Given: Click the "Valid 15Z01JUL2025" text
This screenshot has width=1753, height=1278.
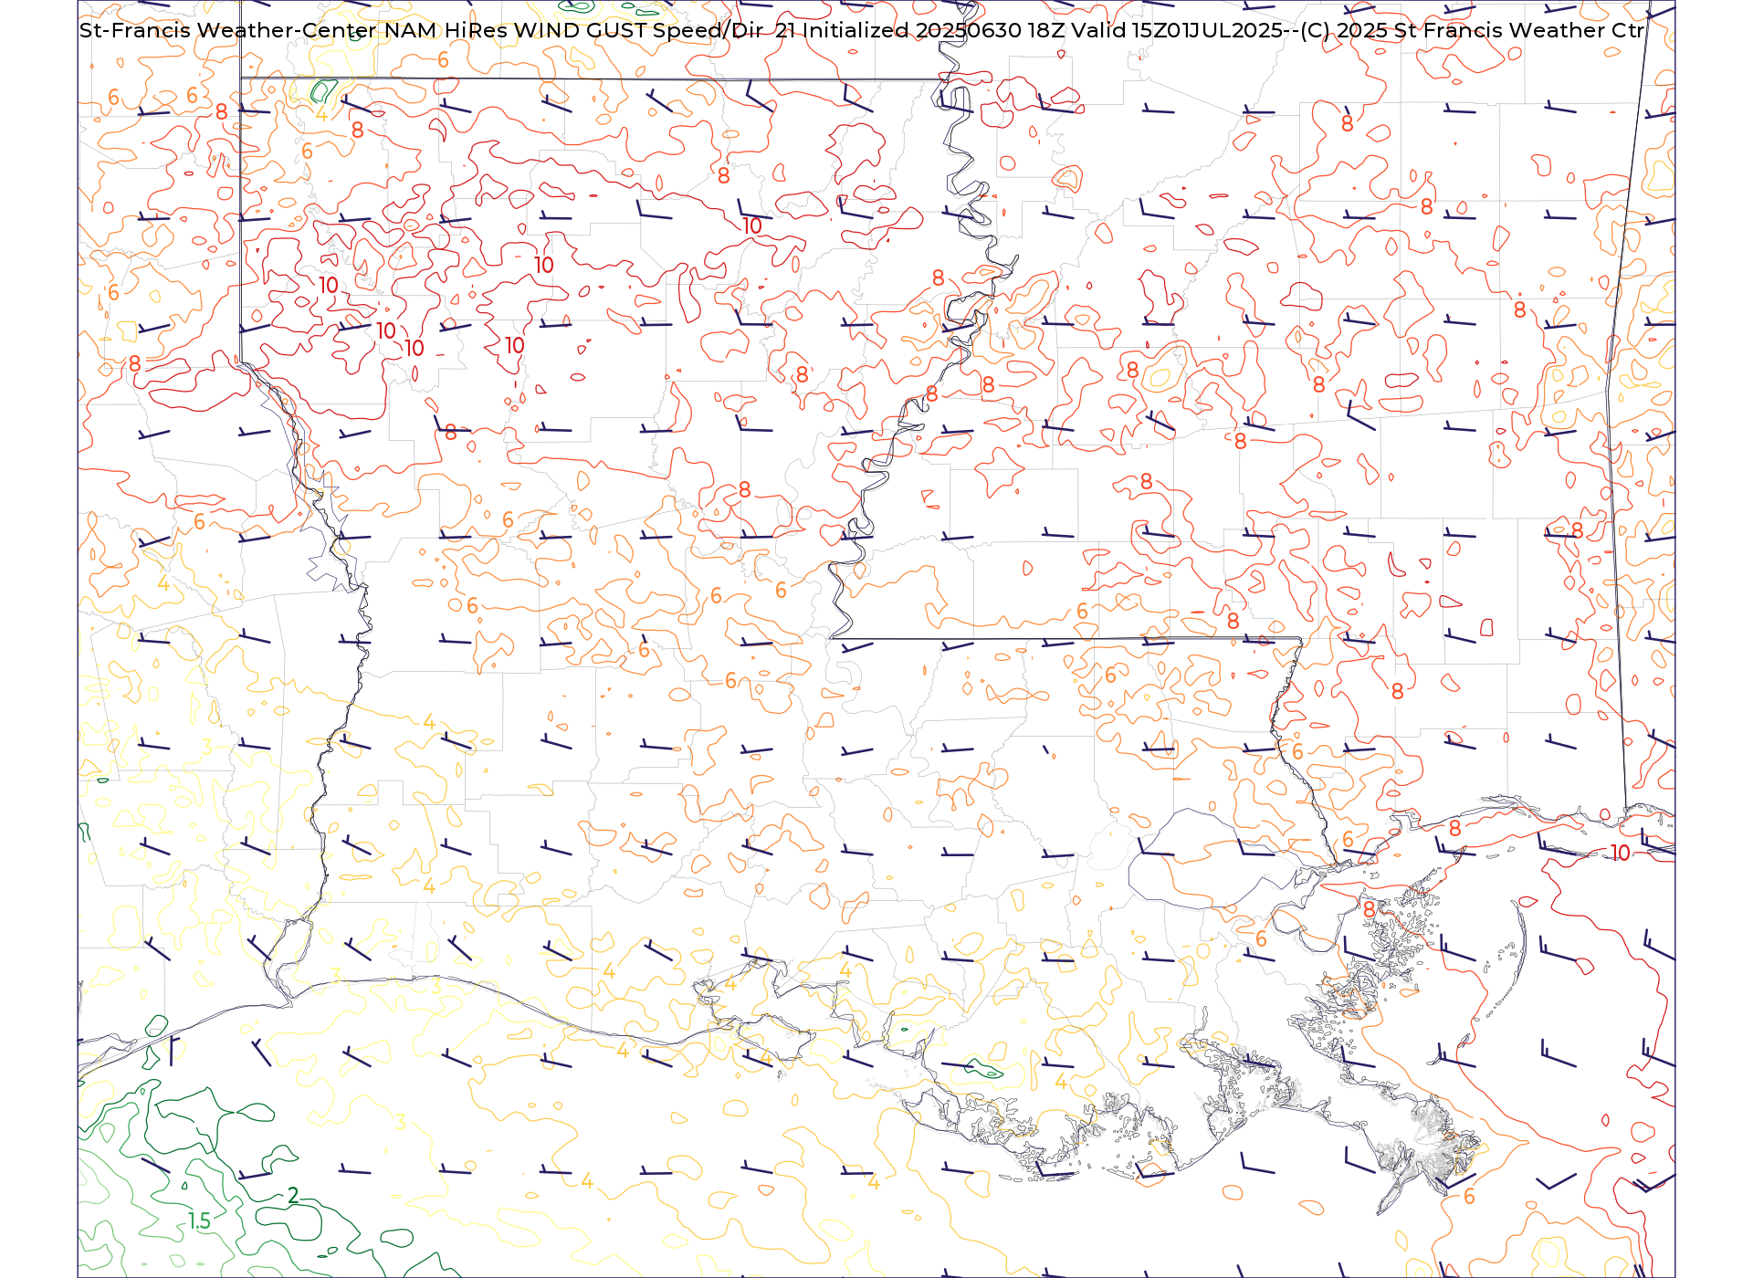Looking at the screenshot, I should 1177,30.
